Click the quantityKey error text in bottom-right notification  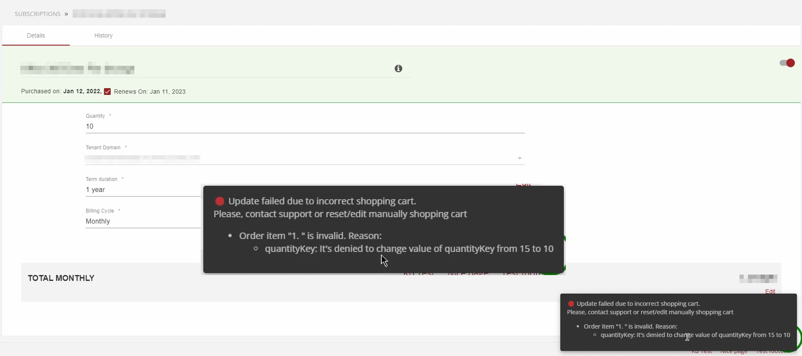point(696,335)
